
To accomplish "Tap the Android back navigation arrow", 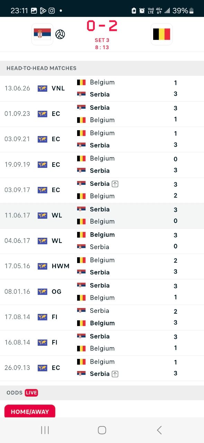I will point(159,430).
